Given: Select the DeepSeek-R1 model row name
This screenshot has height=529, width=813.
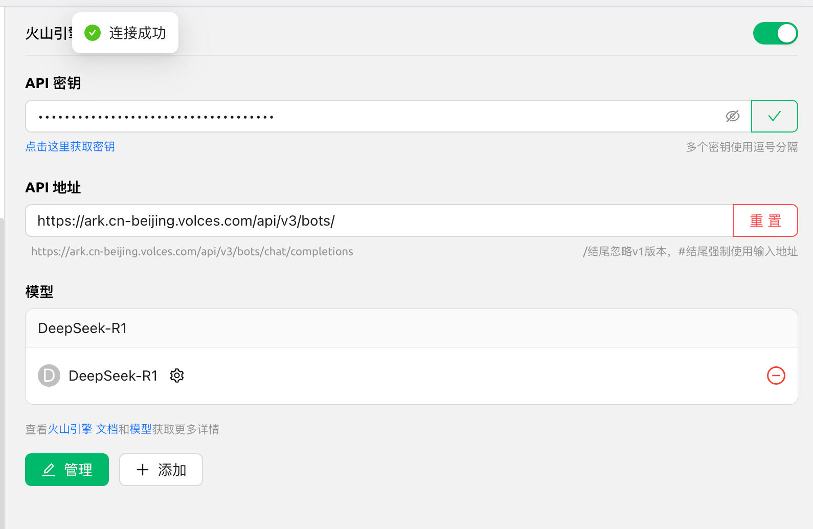Looking at the screenshot, I should coord(113,376).
